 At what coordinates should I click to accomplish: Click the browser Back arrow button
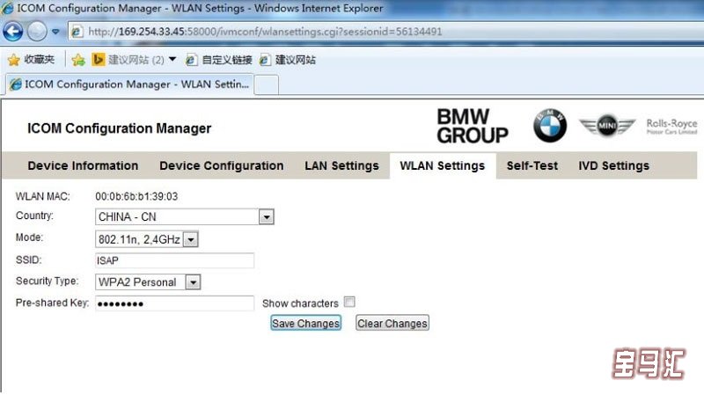[x=12, y=32]
